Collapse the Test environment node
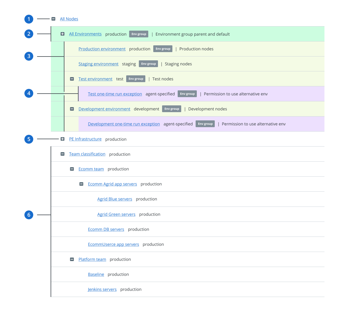The image size is (353, 312). pyautogui.click(x=72, y=79)
